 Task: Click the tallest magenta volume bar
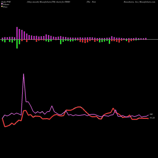pyautogui.click(x=17, y=33)
